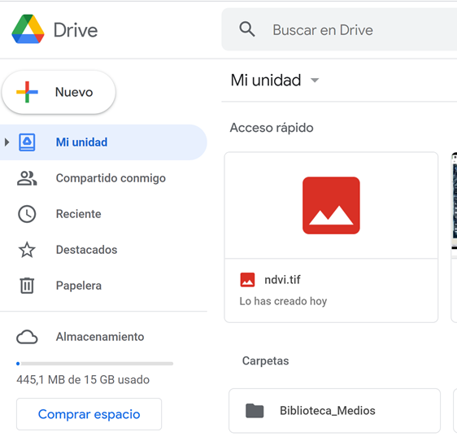Click the colorful plus icon in Nuevo
The image size is (457, 441).
[27, 92]
